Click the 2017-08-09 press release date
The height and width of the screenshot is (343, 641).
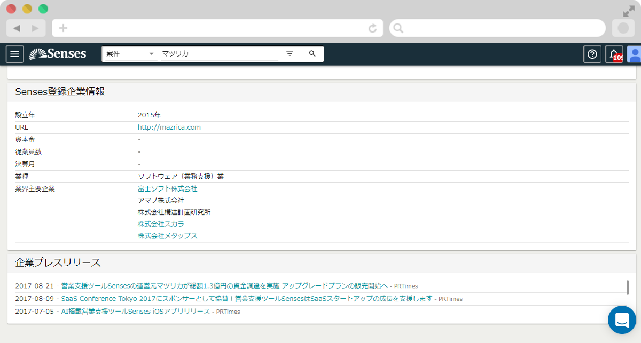pyautogui.click(x=35, y=299)
